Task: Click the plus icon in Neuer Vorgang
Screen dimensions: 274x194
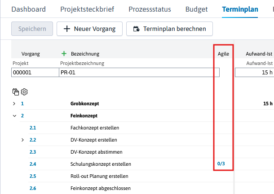Action: 67,29
